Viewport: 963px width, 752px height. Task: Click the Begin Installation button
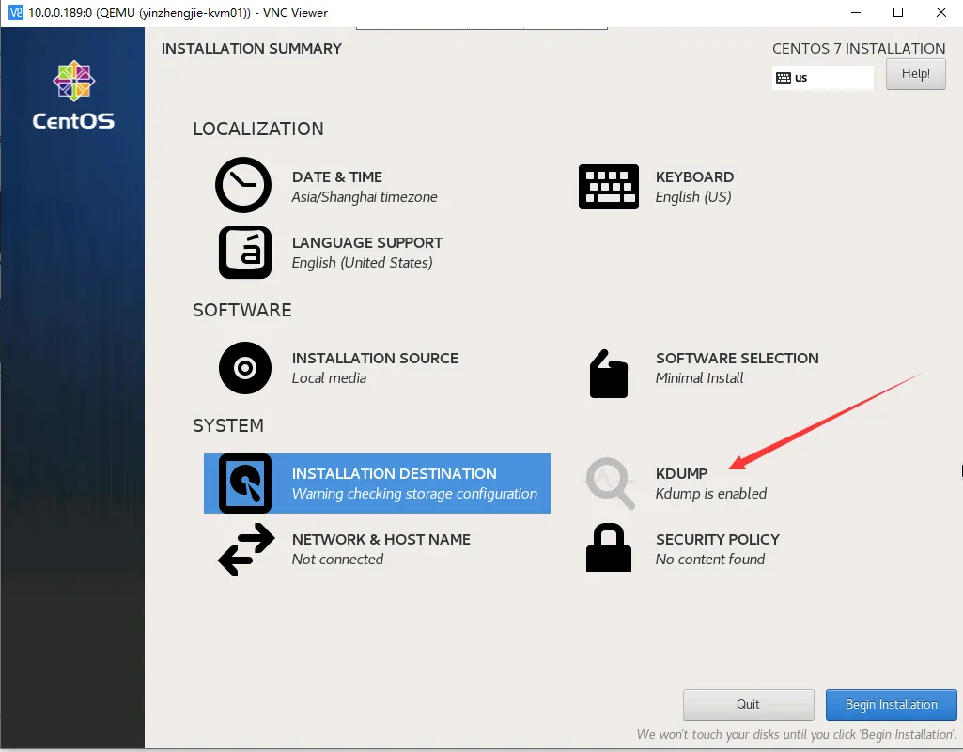point(892,705)
